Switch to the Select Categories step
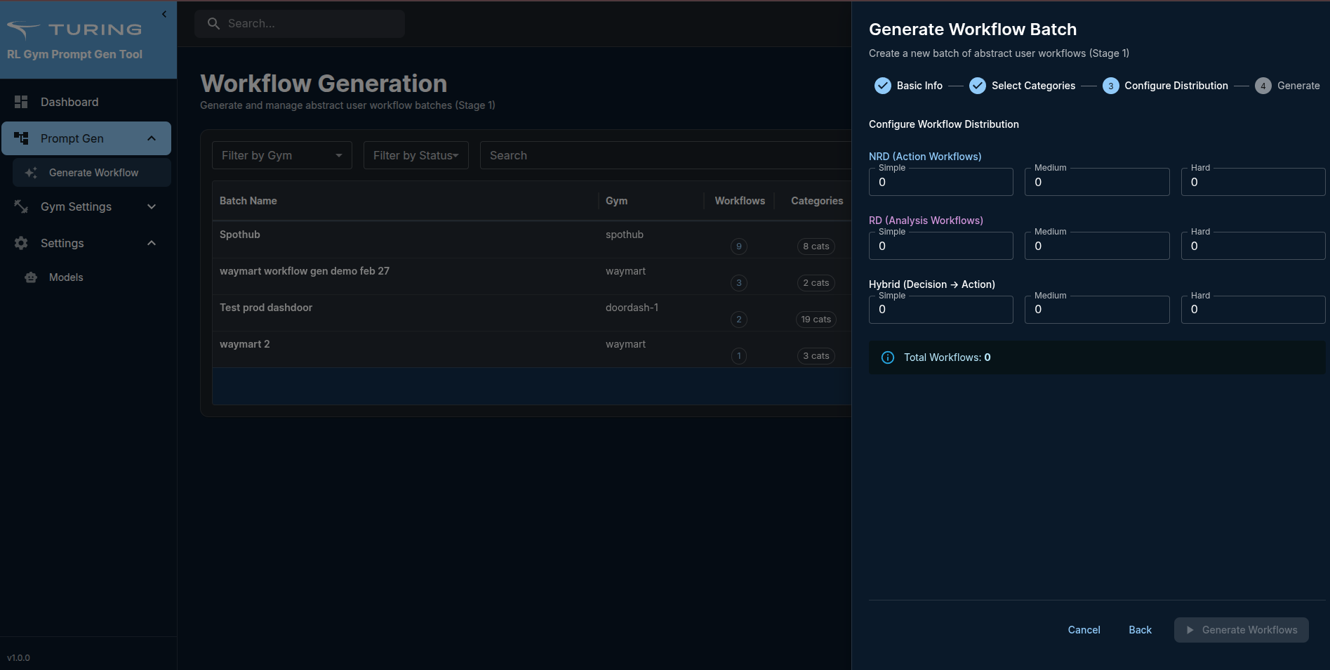The width and height of the screenshot is (1330, 670). coord(1033,85)
